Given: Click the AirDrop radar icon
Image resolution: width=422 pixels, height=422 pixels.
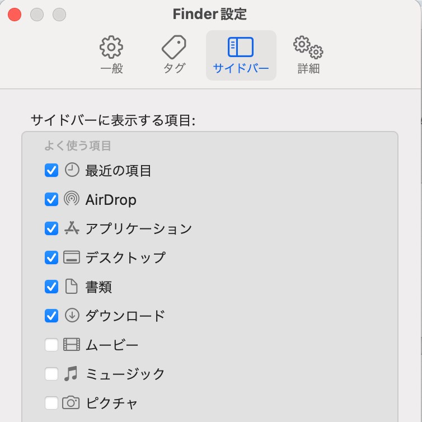Looking at the screenshot, I should click(x=72, y=199).
